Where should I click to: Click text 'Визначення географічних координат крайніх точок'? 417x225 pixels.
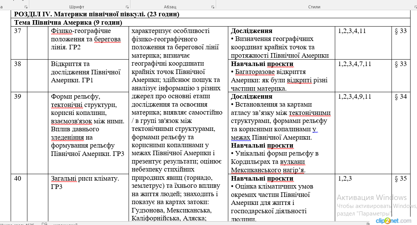(272, 43)
